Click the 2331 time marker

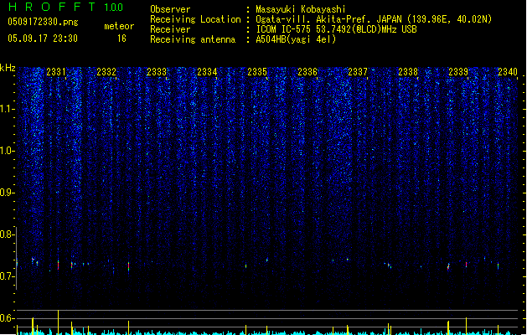[x=56, y=72]
